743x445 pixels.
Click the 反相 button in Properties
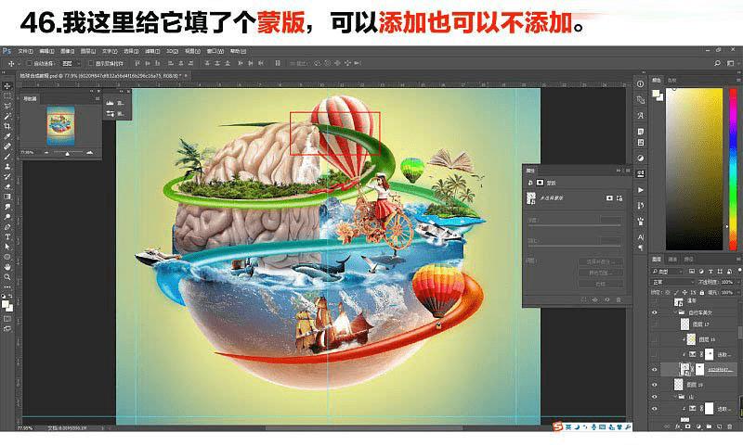600,284
